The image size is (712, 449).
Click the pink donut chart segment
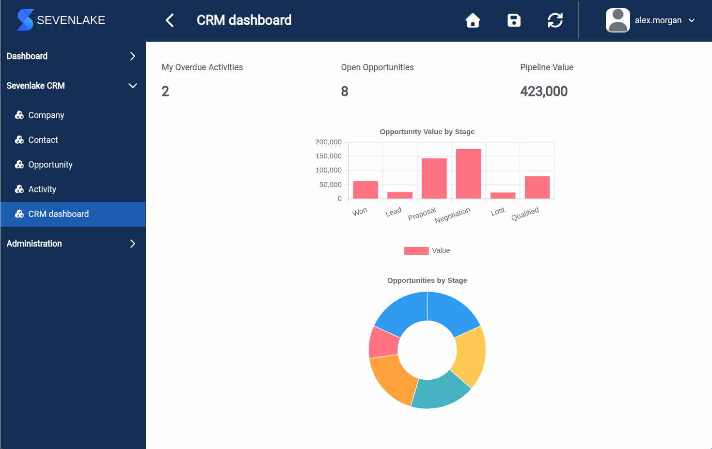click(x=384, y=342)
